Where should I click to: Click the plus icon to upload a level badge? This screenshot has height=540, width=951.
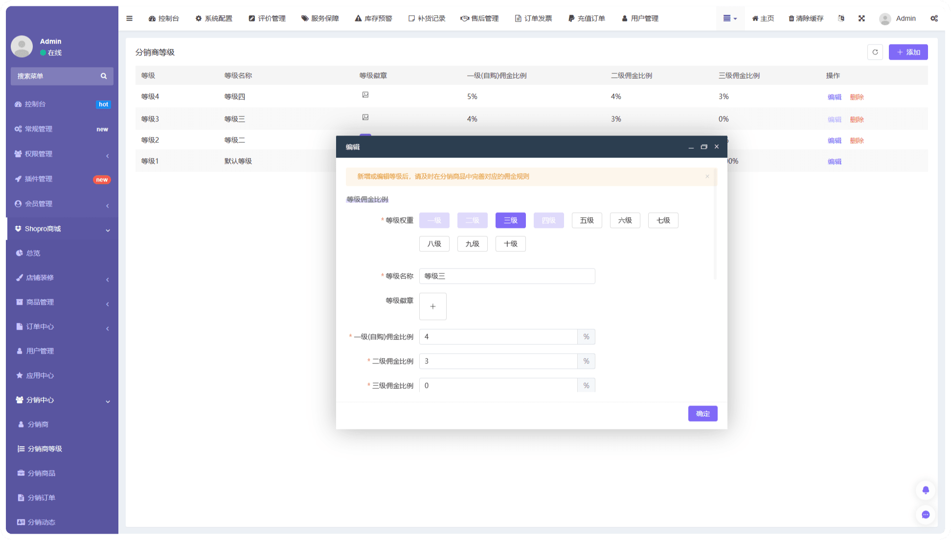[432, 307]
